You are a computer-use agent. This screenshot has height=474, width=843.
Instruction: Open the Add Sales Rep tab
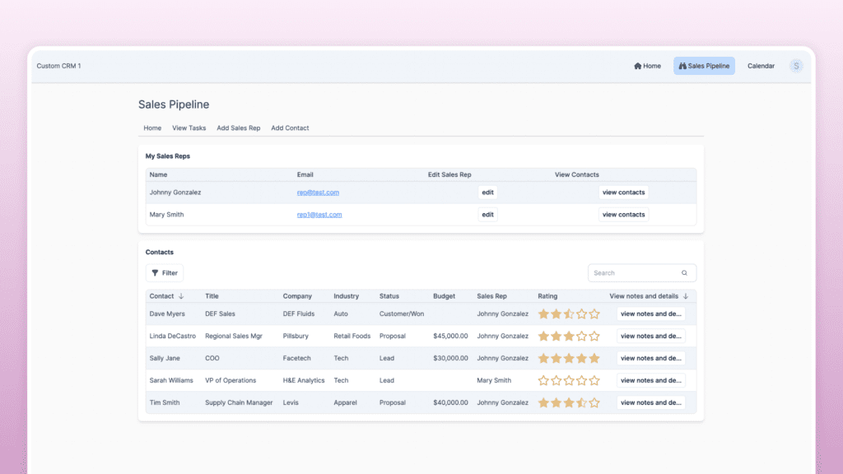(x=239, y=128)
